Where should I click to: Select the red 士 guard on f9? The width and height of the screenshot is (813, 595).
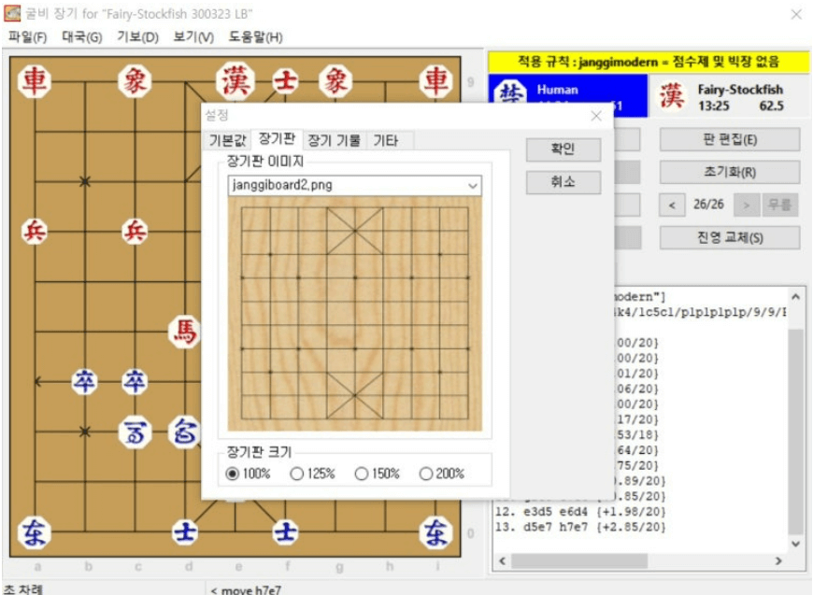point(285,81)
